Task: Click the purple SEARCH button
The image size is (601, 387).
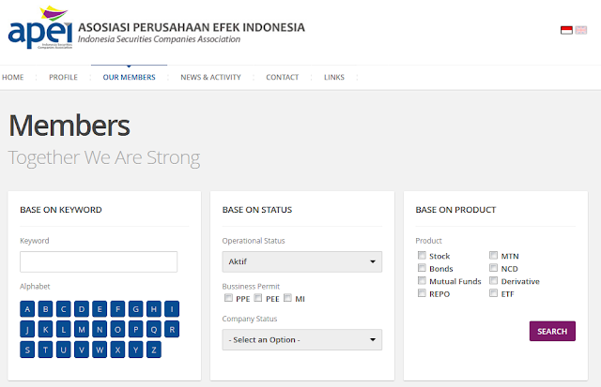Action: pos(552,331)
